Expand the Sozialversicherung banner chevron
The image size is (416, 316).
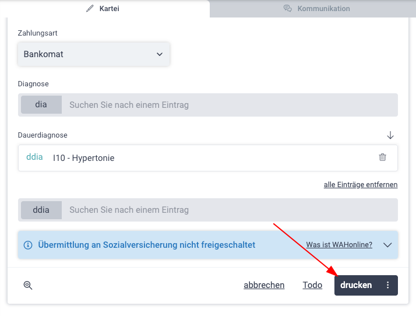click(x=387, y=245)
